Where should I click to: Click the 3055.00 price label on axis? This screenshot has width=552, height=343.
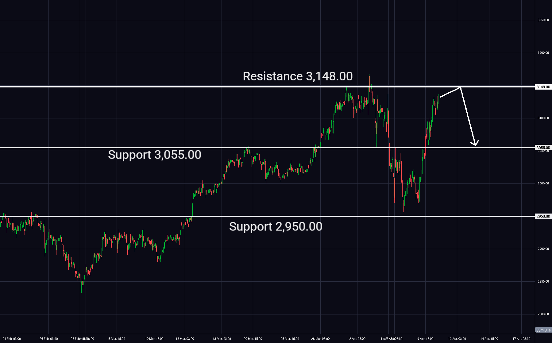click(x=543, y=148)
